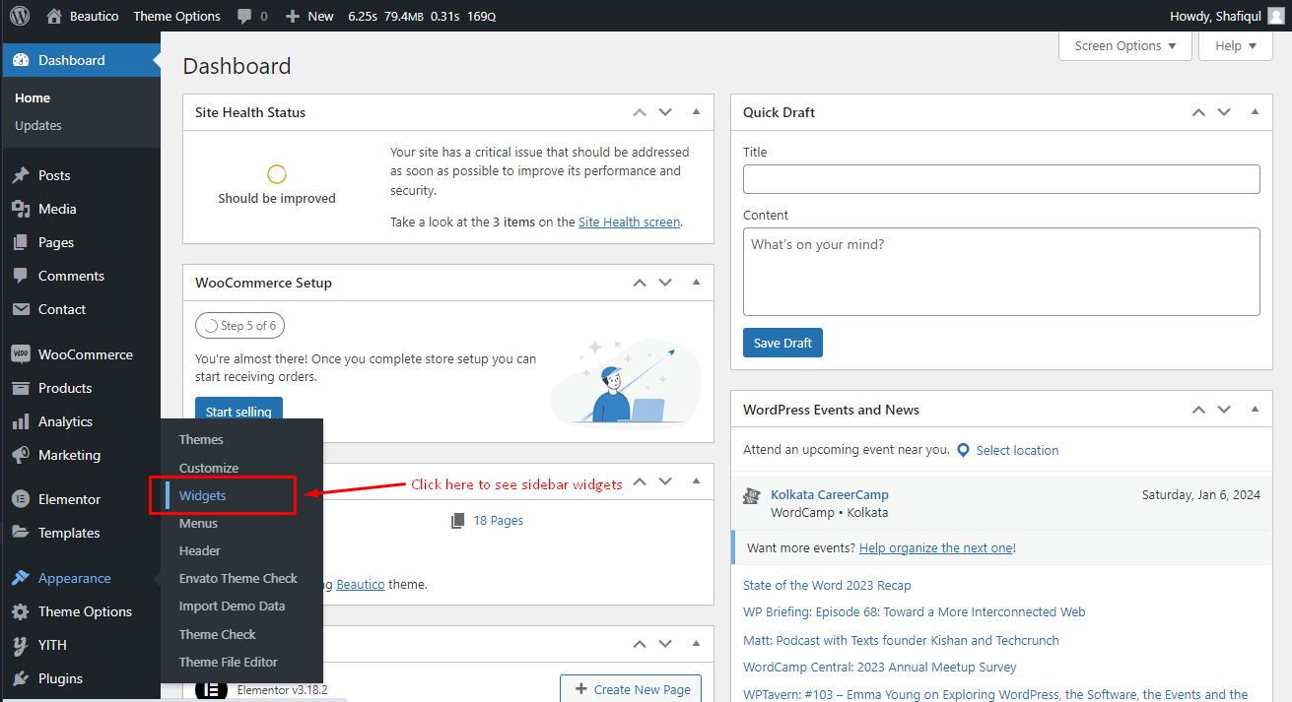Viewport: 1292px width, 702px height.
Task: Click the Content textarea in Quick Draft
Action: click(1001, 272)
